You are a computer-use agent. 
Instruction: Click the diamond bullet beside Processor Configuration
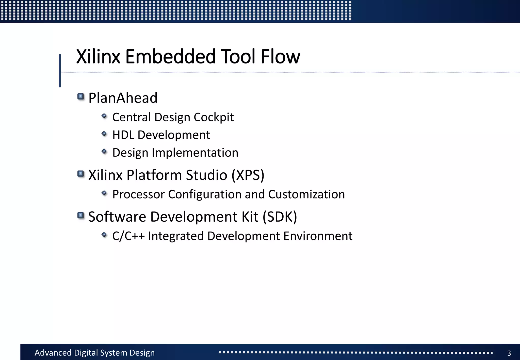pos(104,193)
